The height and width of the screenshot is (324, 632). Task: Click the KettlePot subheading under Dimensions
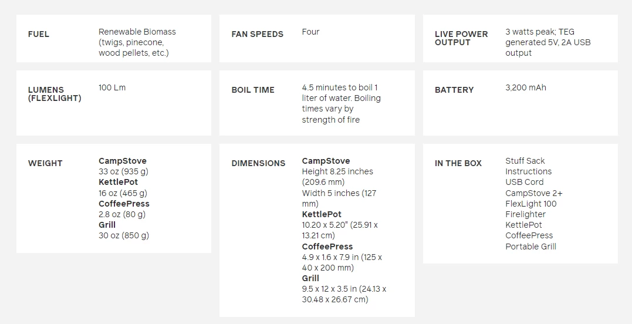click(x=322, y=214)
